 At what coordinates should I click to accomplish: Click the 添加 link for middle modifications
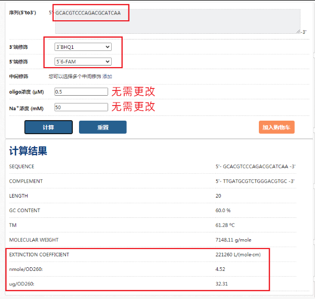(107, 76)
